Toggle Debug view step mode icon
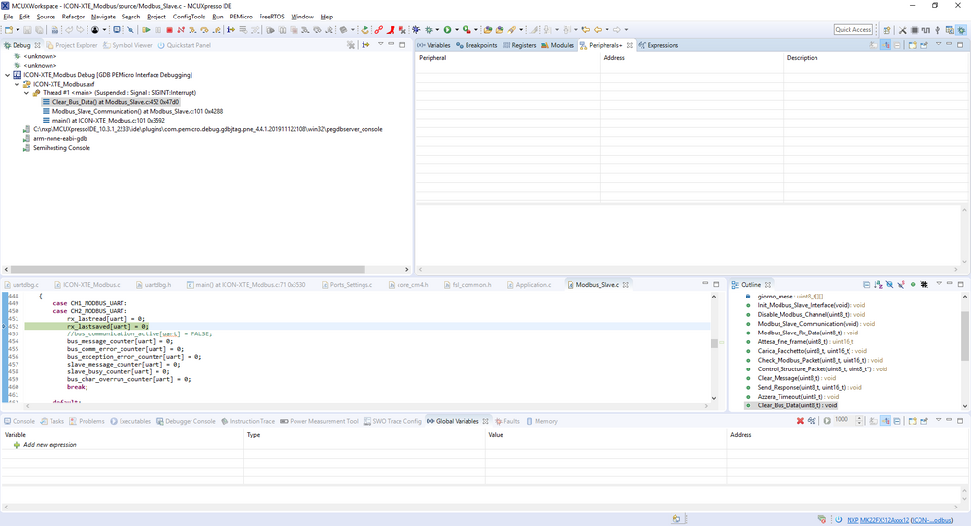Image resolution: width=971 pixels, height=526 pixels. 366,45
